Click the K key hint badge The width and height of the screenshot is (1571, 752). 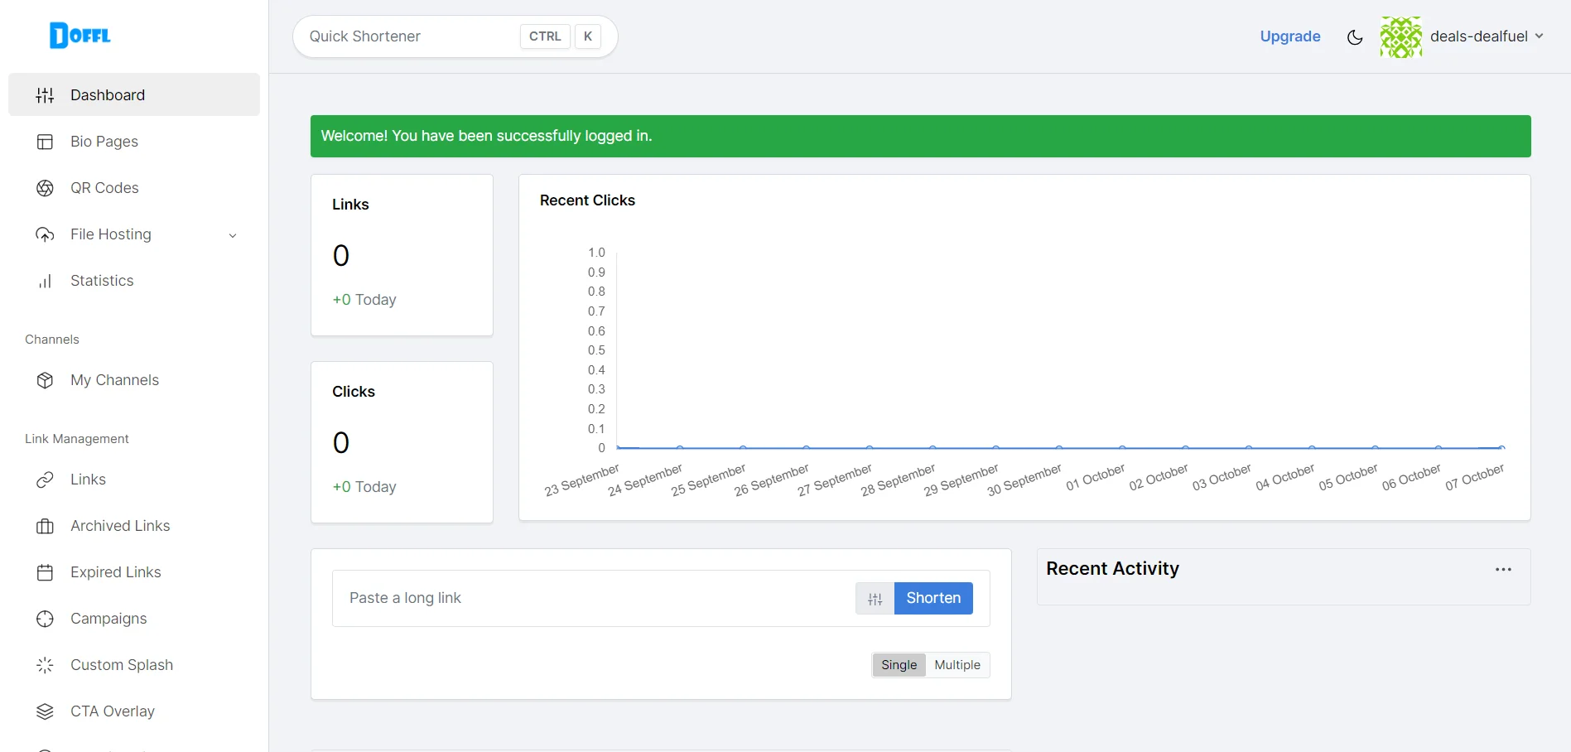pyautogui.click(x=588, y=36)
